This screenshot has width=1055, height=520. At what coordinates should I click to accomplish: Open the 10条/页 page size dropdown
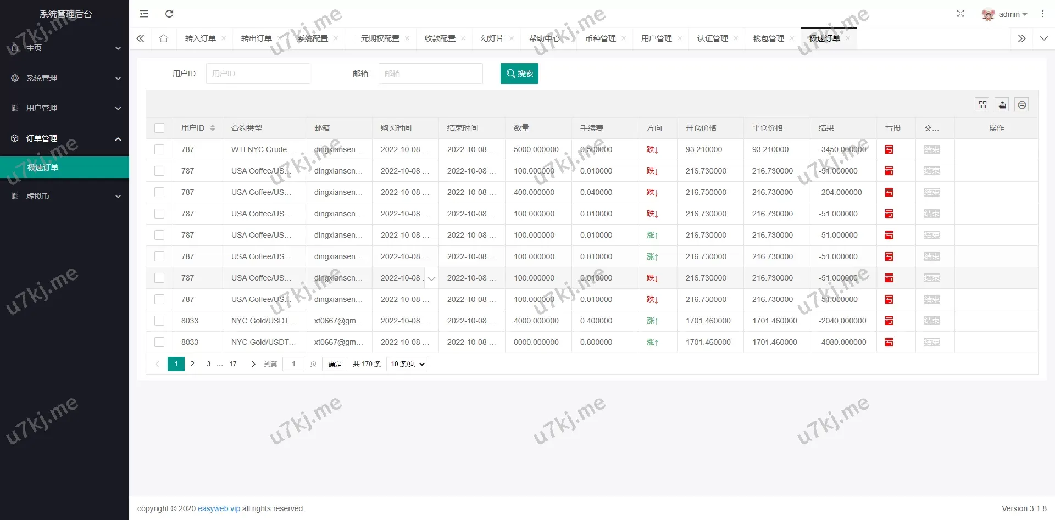tap(406, 364)
